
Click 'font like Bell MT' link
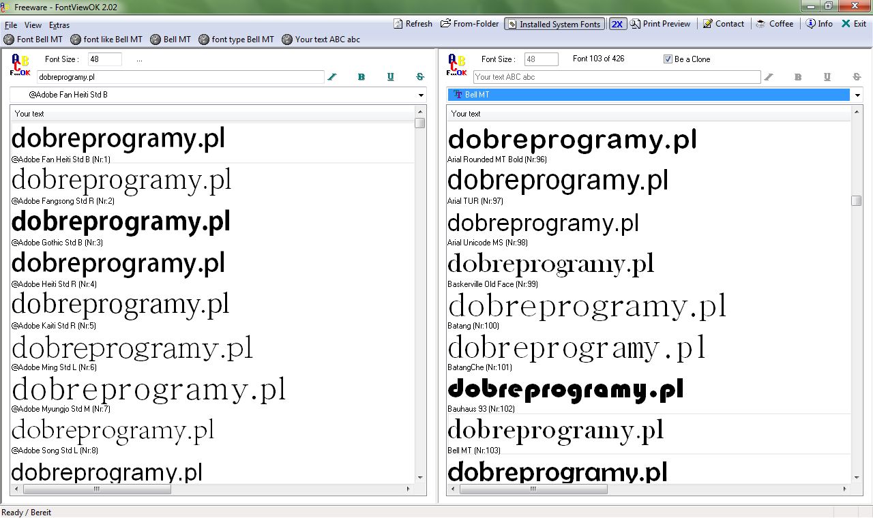point(107,40)
